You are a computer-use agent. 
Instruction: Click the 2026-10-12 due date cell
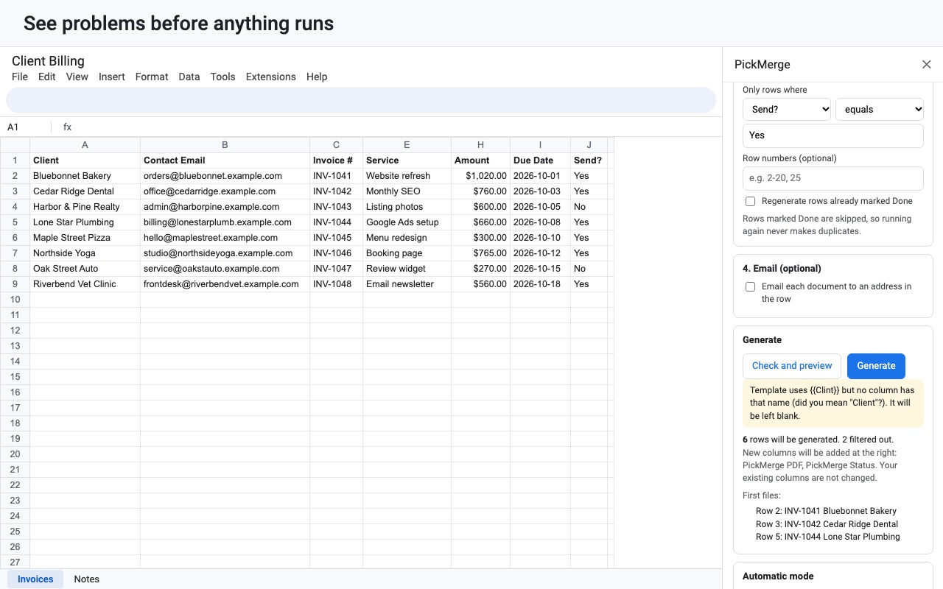540,253
